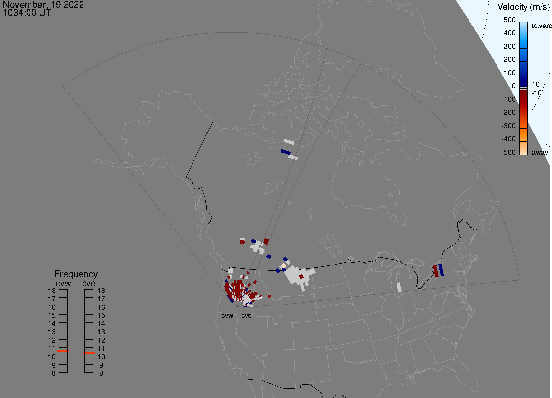Click the cvw radar station label on map
The width and height of the screenshot is (552, 398).
227,316
